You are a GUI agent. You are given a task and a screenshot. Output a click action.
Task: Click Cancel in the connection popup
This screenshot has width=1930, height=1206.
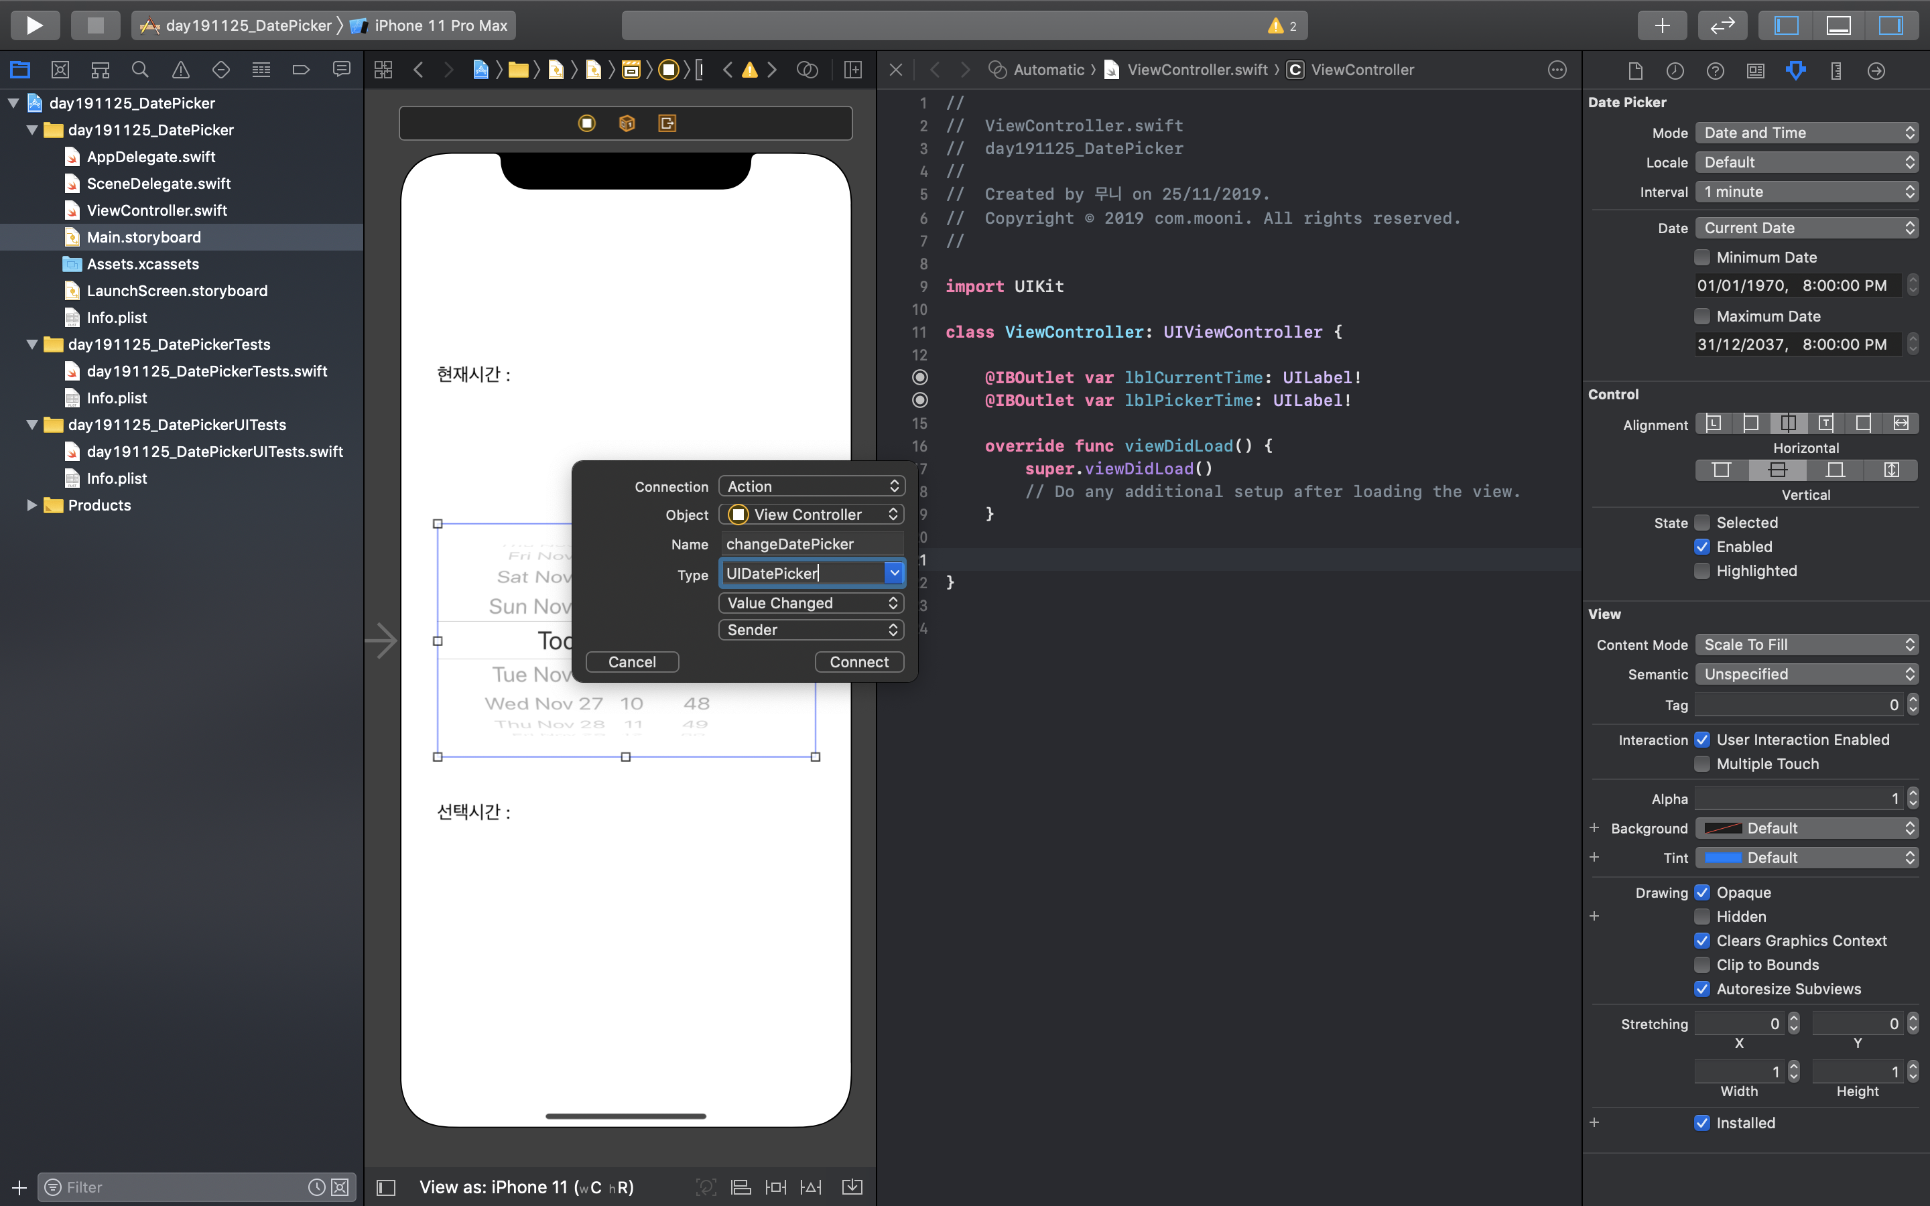[632, 662]
